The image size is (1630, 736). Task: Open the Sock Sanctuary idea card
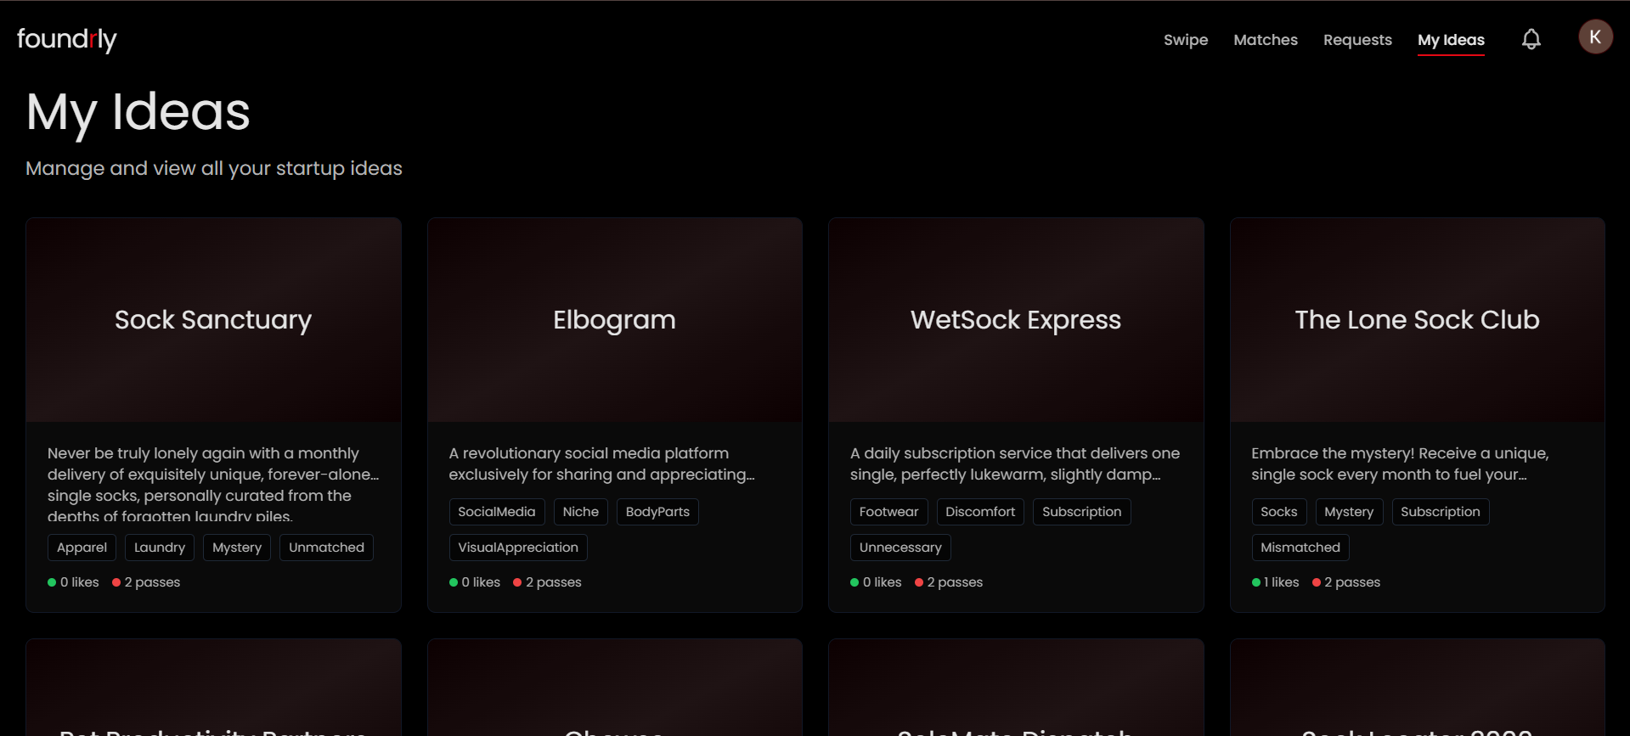click(213, 415)
